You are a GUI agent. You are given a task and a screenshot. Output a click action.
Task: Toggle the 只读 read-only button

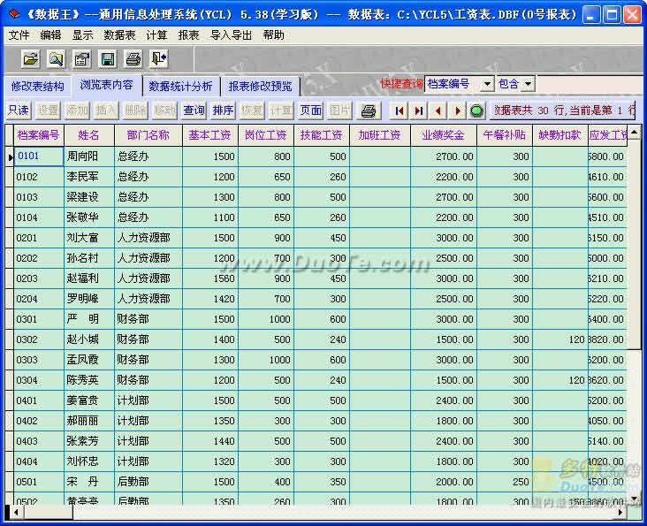click(x=19, y=111)
